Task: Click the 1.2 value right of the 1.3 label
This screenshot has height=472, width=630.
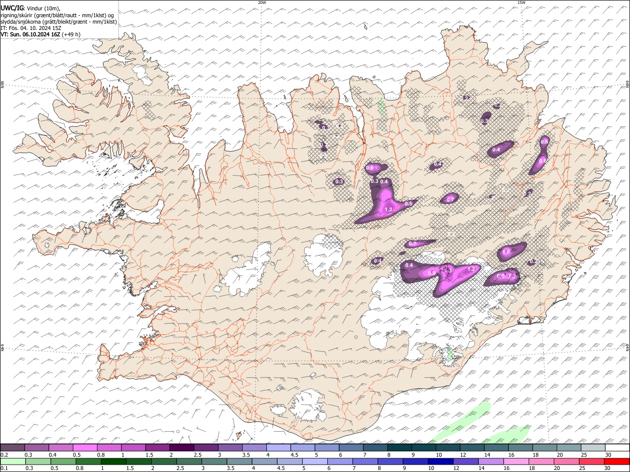Action: coord(471,269)
